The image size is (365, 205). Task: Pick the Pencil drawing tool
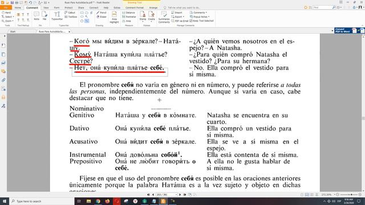(102, 13)
